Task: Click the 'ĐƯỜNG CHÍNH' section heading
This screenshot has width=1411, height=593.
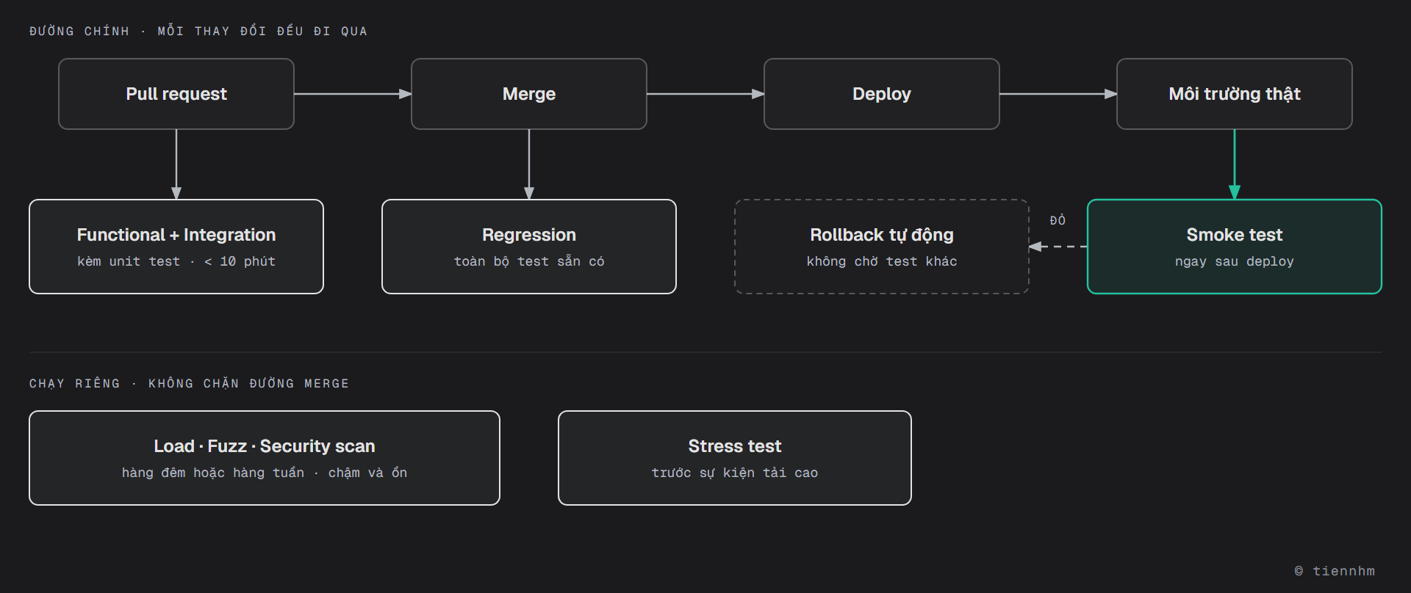Action: 79,31
